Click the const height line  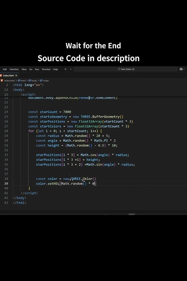point(77,145)
